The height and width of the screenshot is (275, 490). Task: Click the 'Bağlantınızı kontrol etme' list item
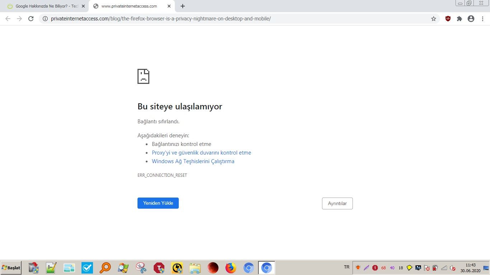click(x=182, y=144)
